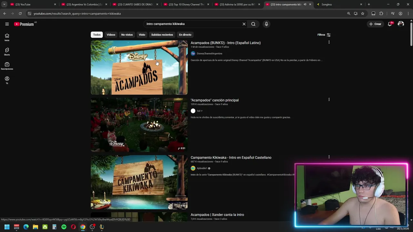This screenshot has height=232, width=413.
Task: Open OBS Studio from the taskbar
Action: coord(92,227)
